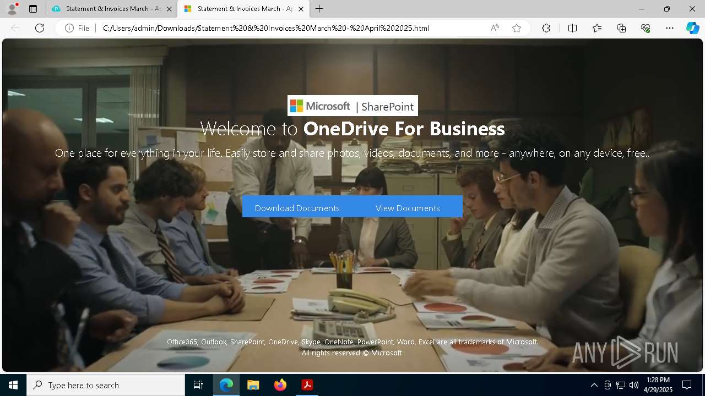Open the Collections panel
The width and height of the screenshot is (705, 396).
[621, 28]
